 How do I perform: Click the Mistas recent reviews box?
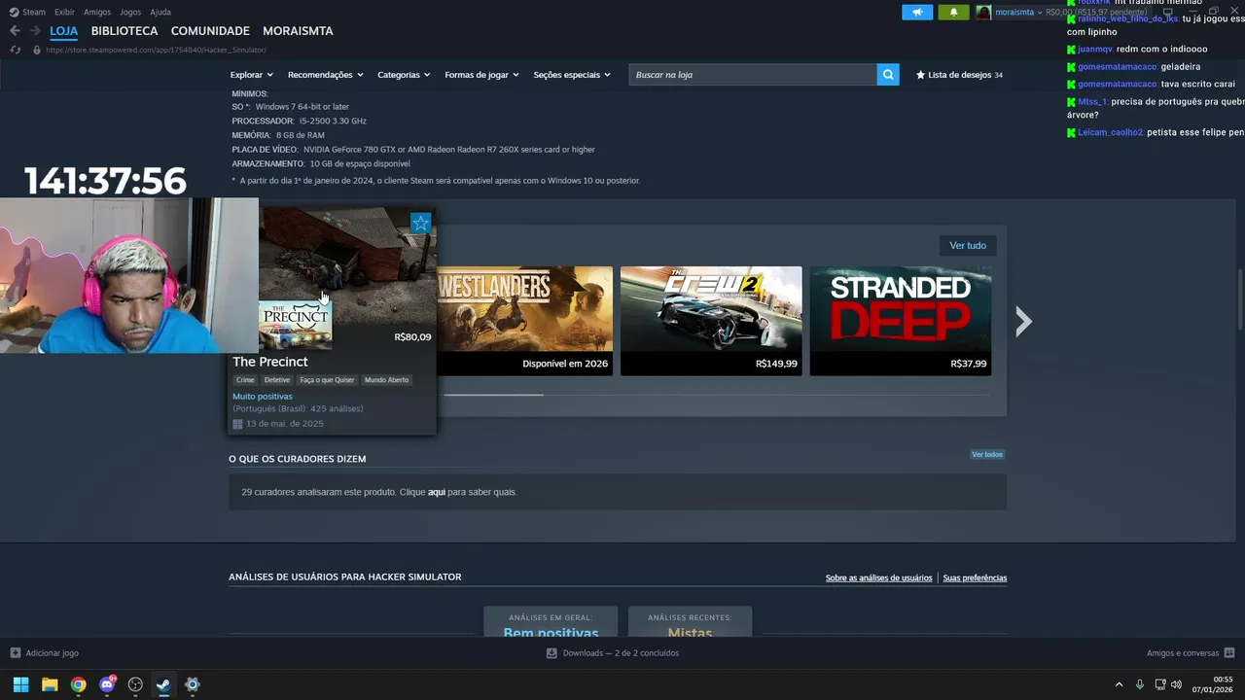pyautogui.click(x=690, y=623)
